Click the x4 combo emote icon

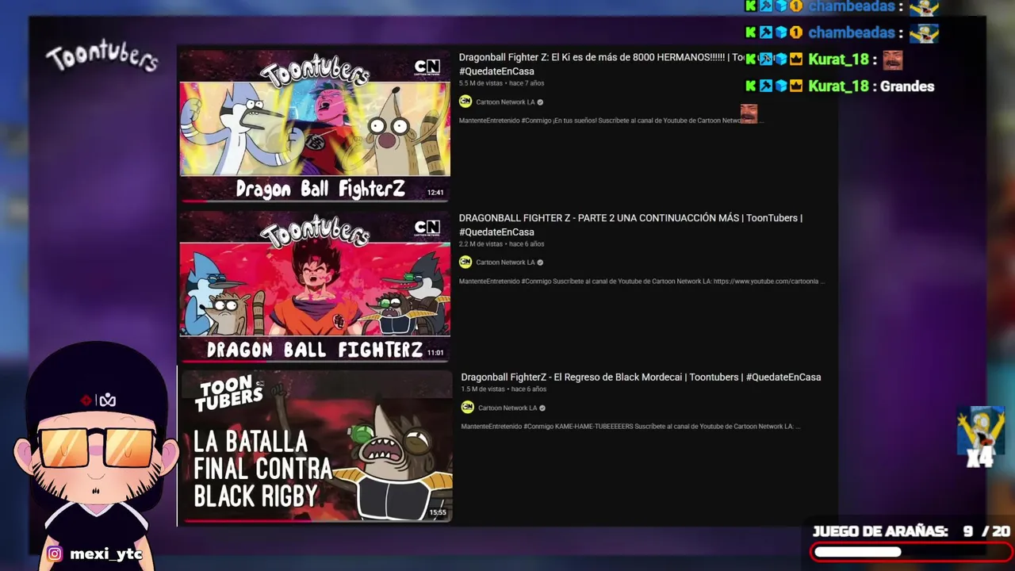pyautogui.click(x=981, y=437)
